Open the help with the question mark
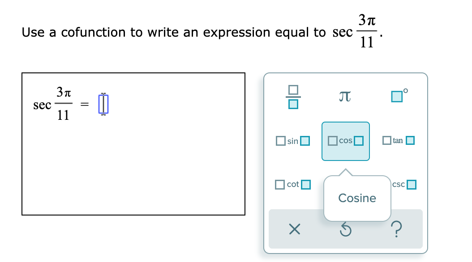Image resolution: width=472 pixels, height=262 pixels. (x=397, y=229)
